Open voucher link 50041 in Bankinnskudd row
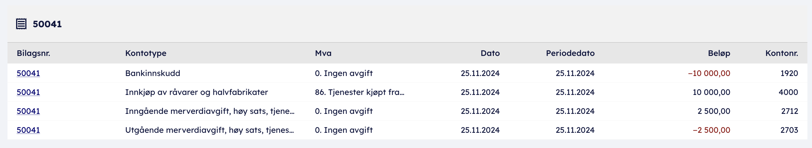Image resolution: width=812 pixels, height=148 pixels. pos(28,73)
